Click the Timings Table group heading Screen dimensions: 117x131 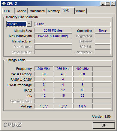pos(16,60)
